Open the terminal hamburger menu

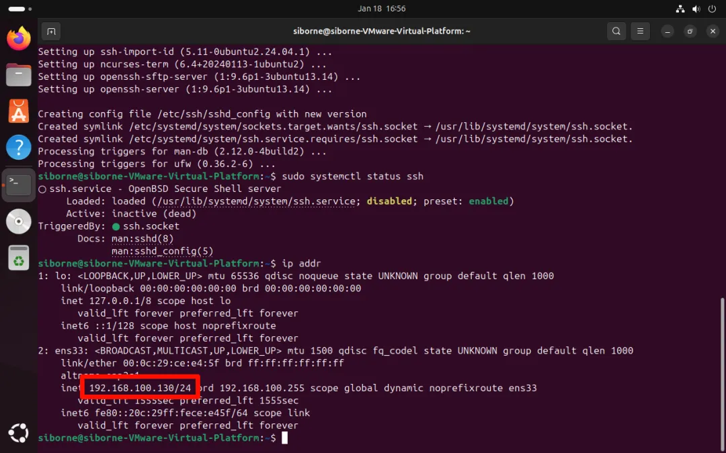coord(641,32)
